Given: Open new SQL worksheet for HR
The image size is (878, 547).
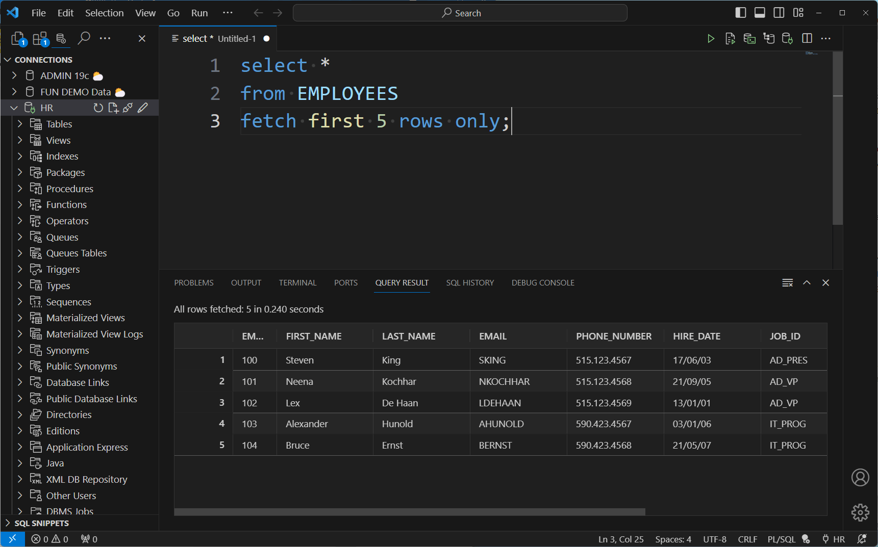Looking at the screenshot, I should (113, 108).
